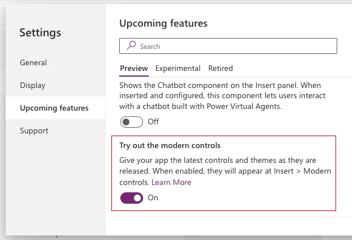Screen dimensions: 352x240
Task: Switch to the Experimental tab
Action: 178,68
